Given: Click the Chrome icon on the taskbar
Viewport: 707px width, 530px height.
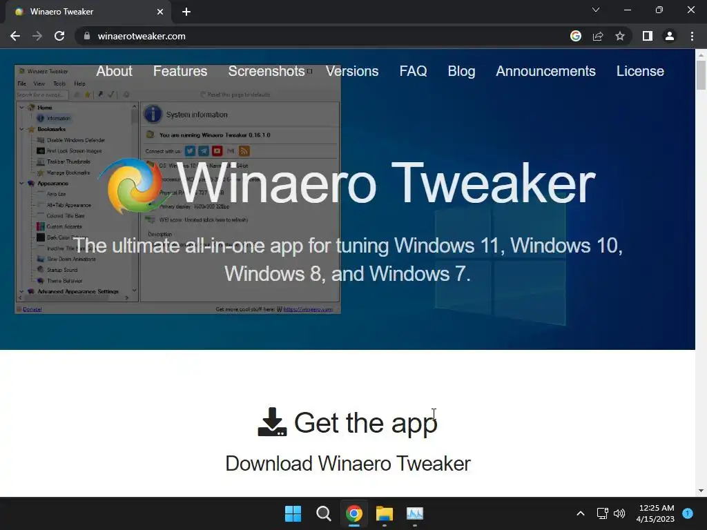Looking at the screenshot, I should pos(354,513).
